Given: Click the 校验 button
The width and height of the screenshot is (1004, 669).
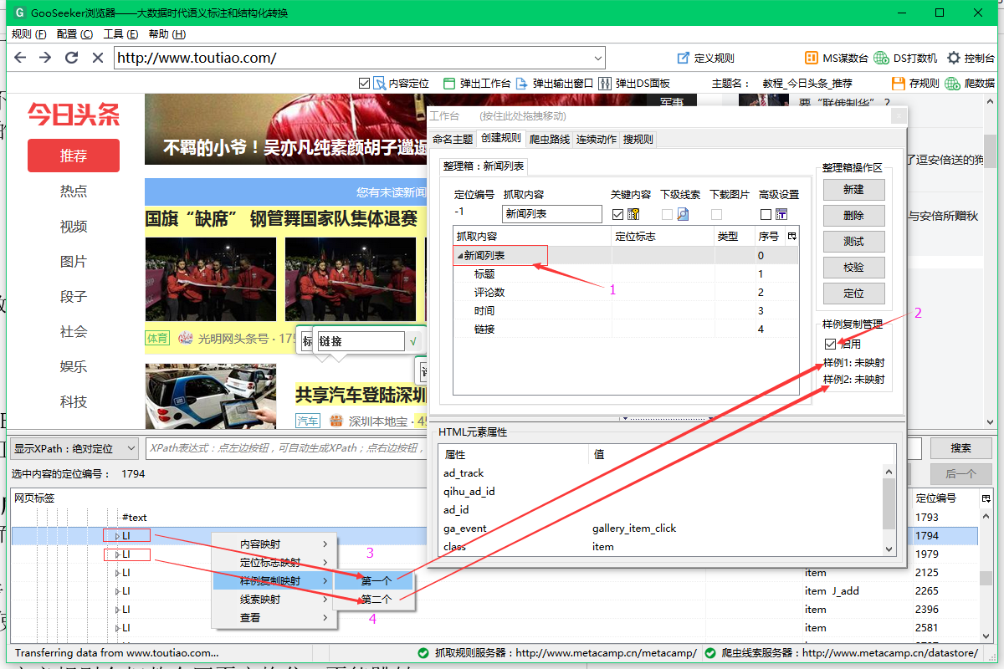Looking at the screenshot, I should (x=853, y=267).
